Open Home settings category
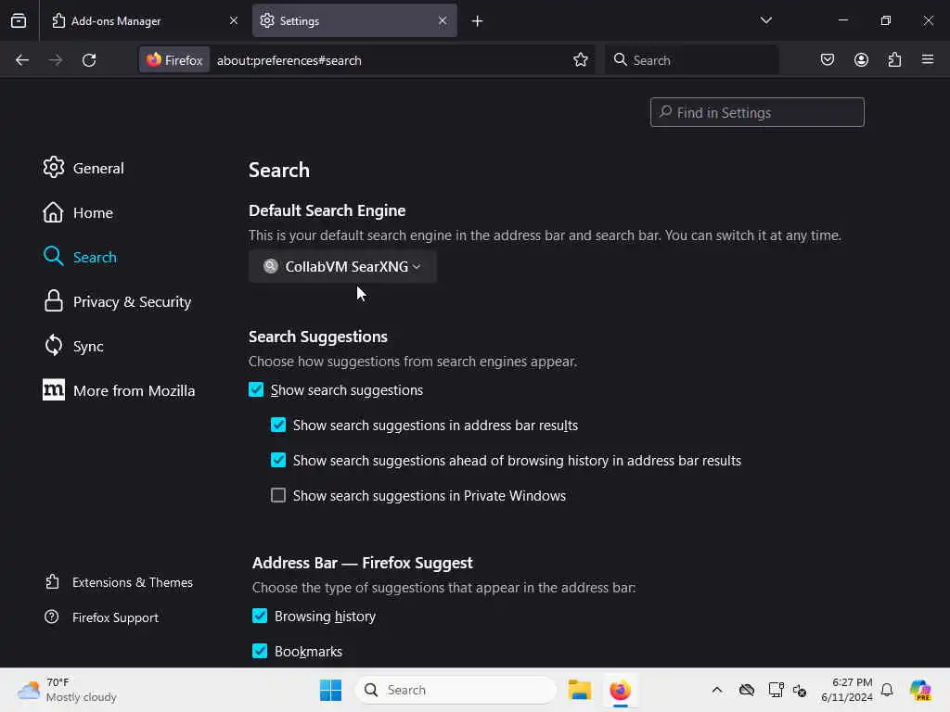Image resolution: width=950 pixels, height=712 pixels. [78, 212]
